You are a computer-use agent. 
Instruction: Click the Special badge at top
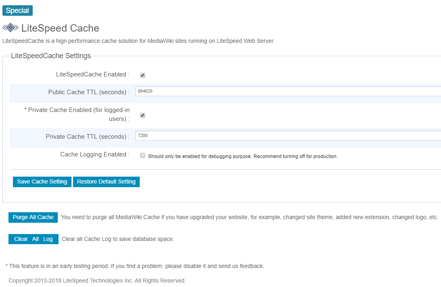coord(17,11)
